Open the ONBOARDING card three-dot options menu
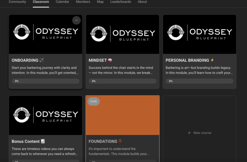Viewport: 247px width, 162px height. 77,21
